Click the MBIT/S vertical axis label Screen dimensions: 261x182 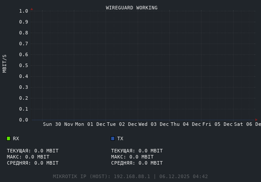[x=5, y=63]
